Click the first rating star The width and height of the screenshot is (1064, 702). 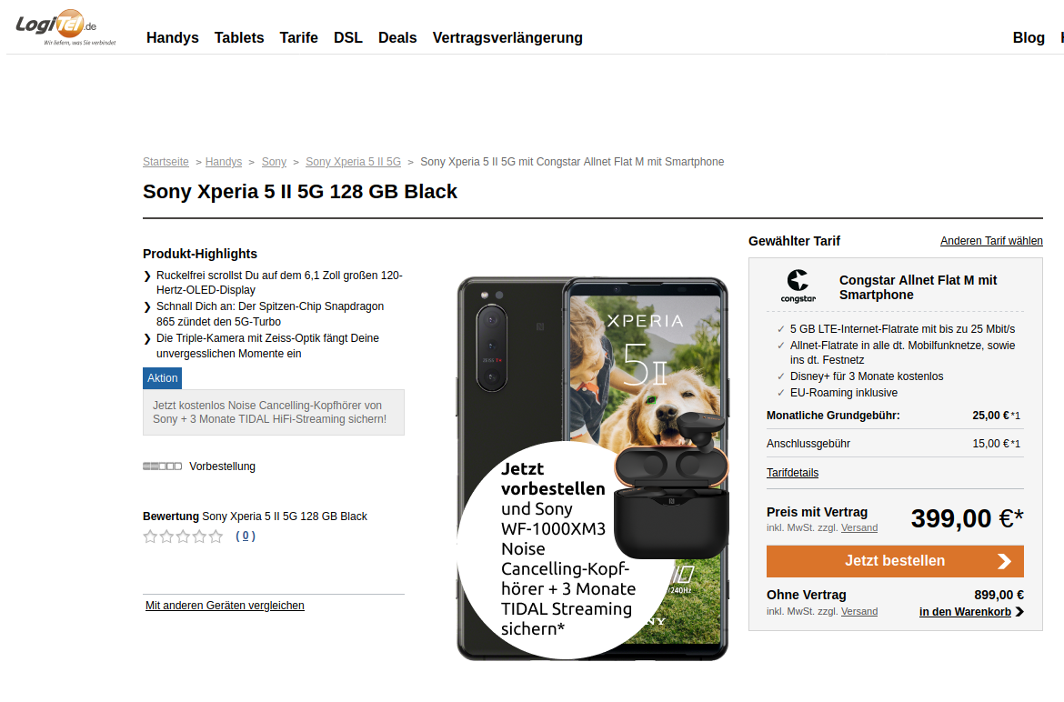(x=150, y=537)
